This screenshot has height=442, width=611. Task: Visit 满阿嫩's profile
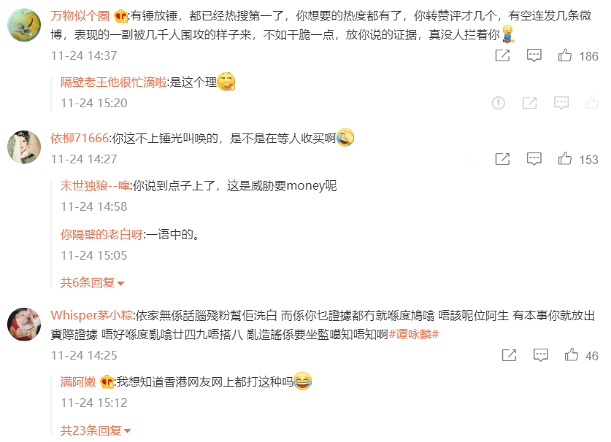pos(78,382)
